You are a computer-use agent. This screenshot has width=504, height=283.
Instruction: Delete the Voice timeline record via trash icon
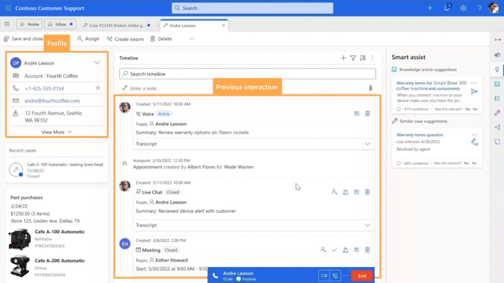pos(367,113)
